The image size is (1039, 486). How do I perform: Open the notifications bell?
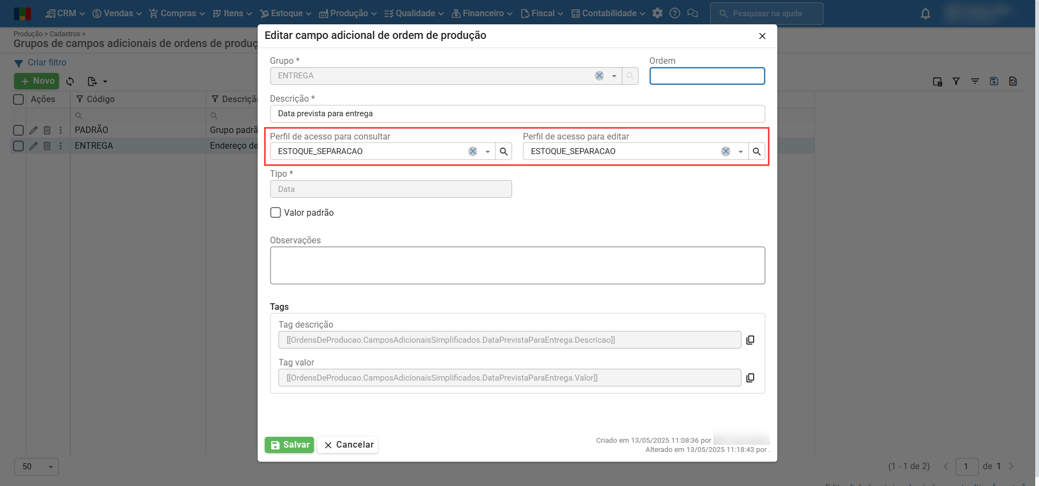(925, 14)
